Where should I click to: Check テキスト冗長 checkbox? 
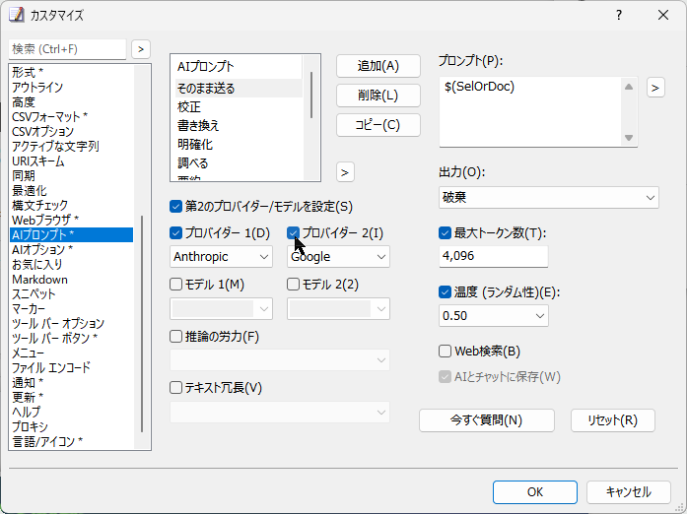(x=175, y=388)
